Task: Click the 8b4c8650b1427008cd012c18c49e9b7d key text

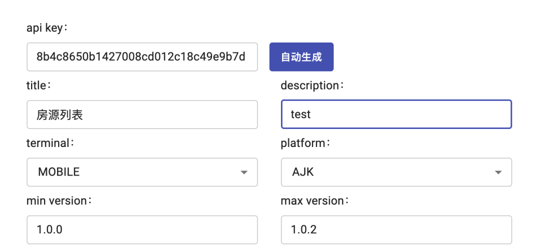Action: pyautogui.click(x=141, y=57)
